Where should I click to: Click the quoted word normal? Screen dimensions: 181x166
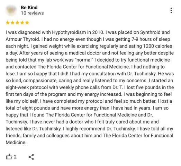[x=84, y=60]
